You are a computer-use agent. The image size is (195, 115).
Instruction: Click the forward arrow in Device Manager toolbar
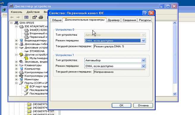(x=18, y=17)
